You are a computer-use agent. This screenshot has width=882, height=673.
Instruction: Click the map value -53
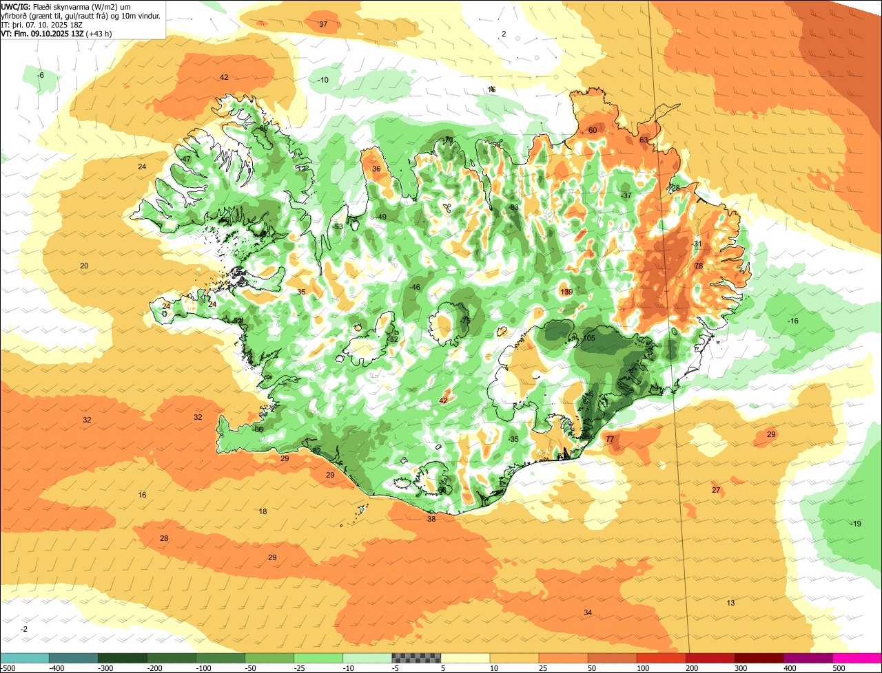tap(337, 227)
